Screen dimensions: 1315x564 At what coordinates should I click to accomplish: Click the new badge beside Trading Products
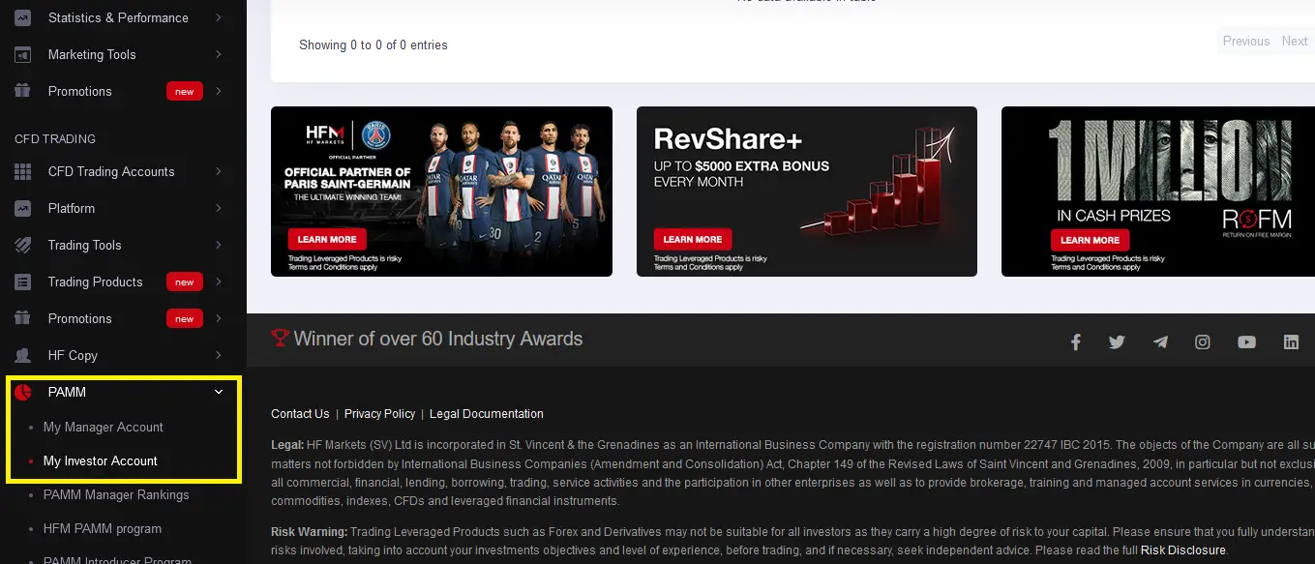pos(184,282)
